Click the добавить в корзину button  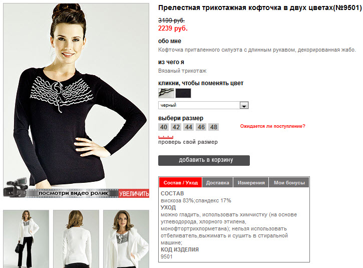tap(204, 160)
